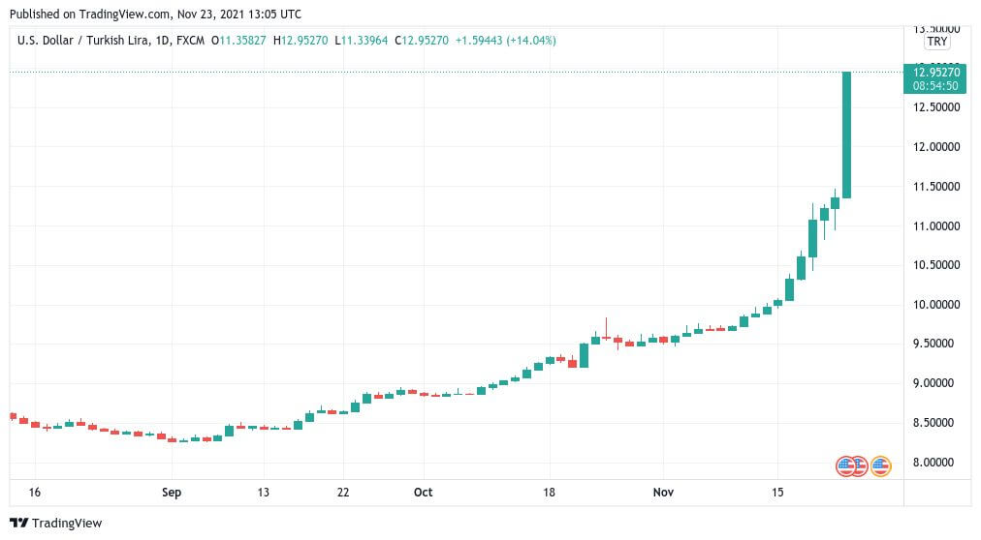Click the leftmost red US flag event icon
The width and height of the screenshot is (981, 540).
pyautogui.click(x=845, y=465)
